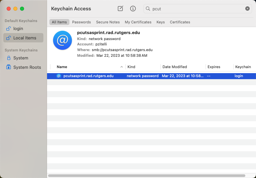Click the large blue @ item icon

click(62, 40)
